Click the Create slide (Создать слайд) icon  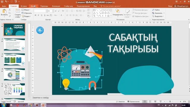coord(18,11)
